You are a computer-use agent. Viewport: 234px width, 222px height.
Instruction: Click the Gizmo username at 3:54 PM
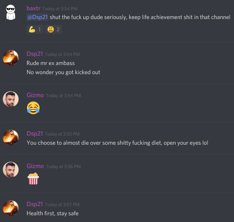[x=35, y=95]
